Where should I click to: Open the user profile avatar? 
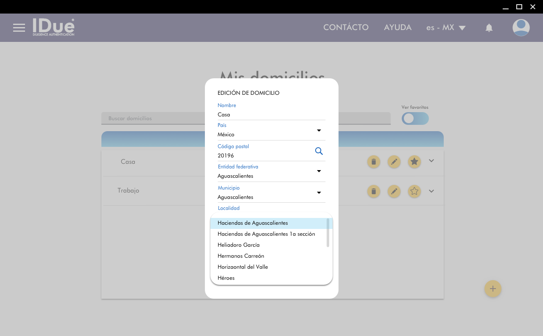pyautogui.click(x=521, y=28)
